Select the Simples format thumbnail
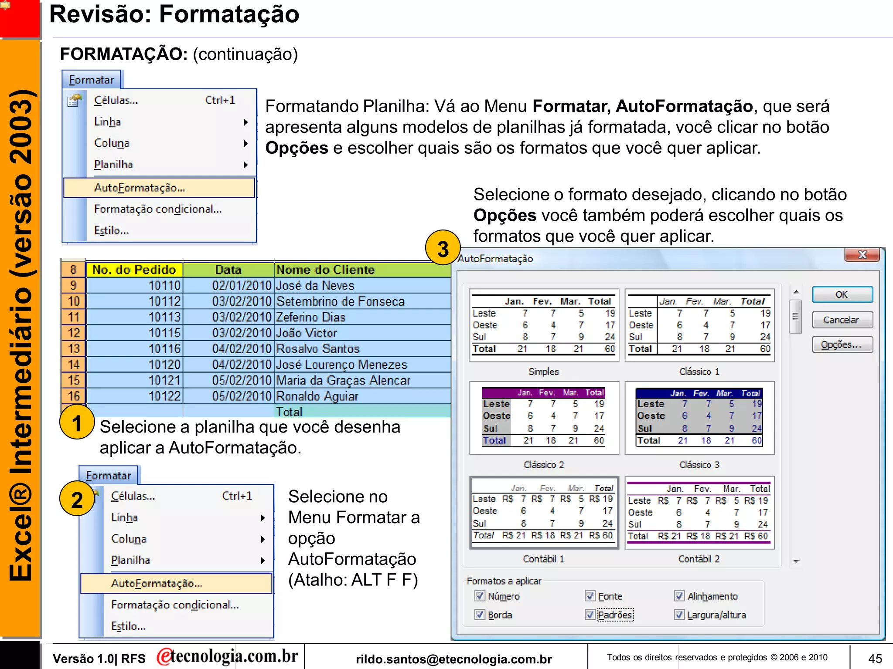This screenshot has width=893, height=669. [544, 325]
